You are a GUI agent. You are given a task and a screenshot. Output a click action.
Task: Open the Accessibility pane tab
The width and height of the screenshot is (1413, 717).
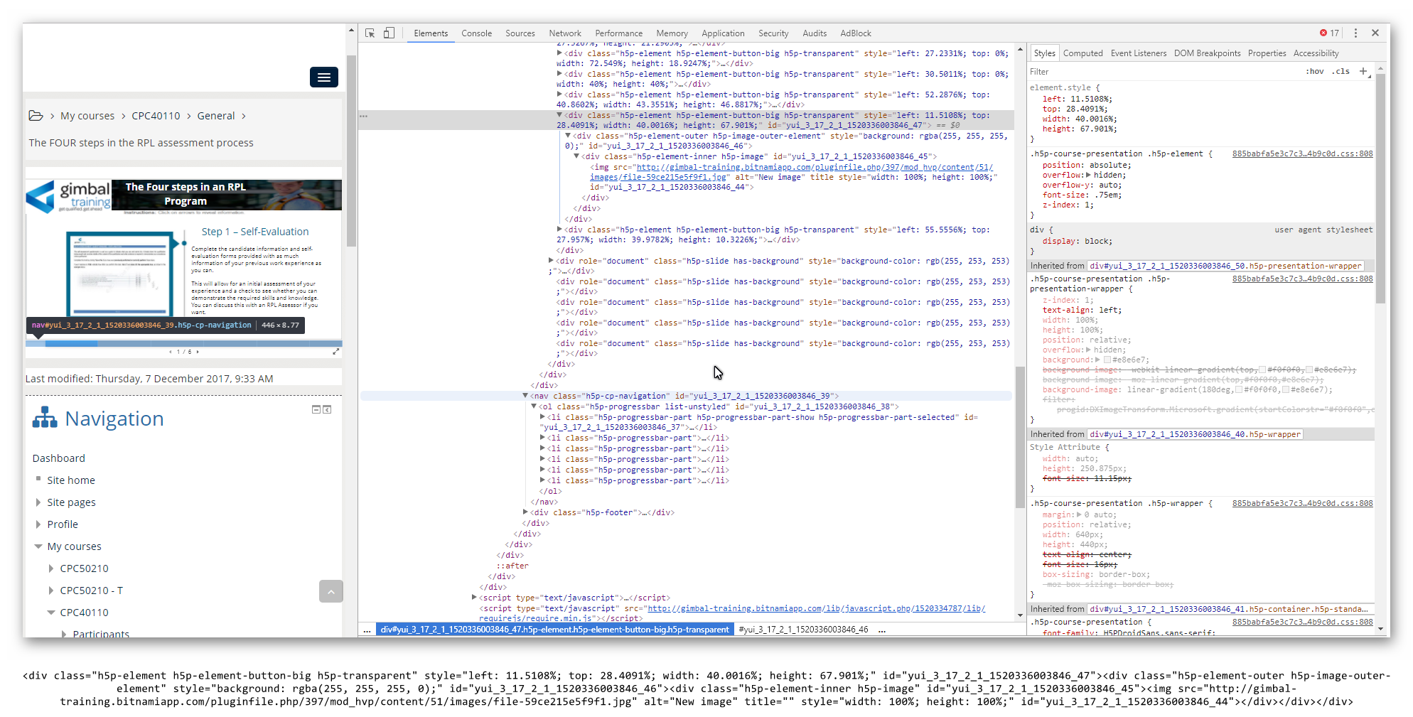click(x=1316, y=53)
